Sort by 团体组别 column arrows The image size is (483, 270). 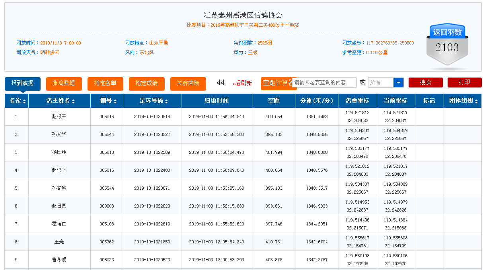tap(476, 101)
